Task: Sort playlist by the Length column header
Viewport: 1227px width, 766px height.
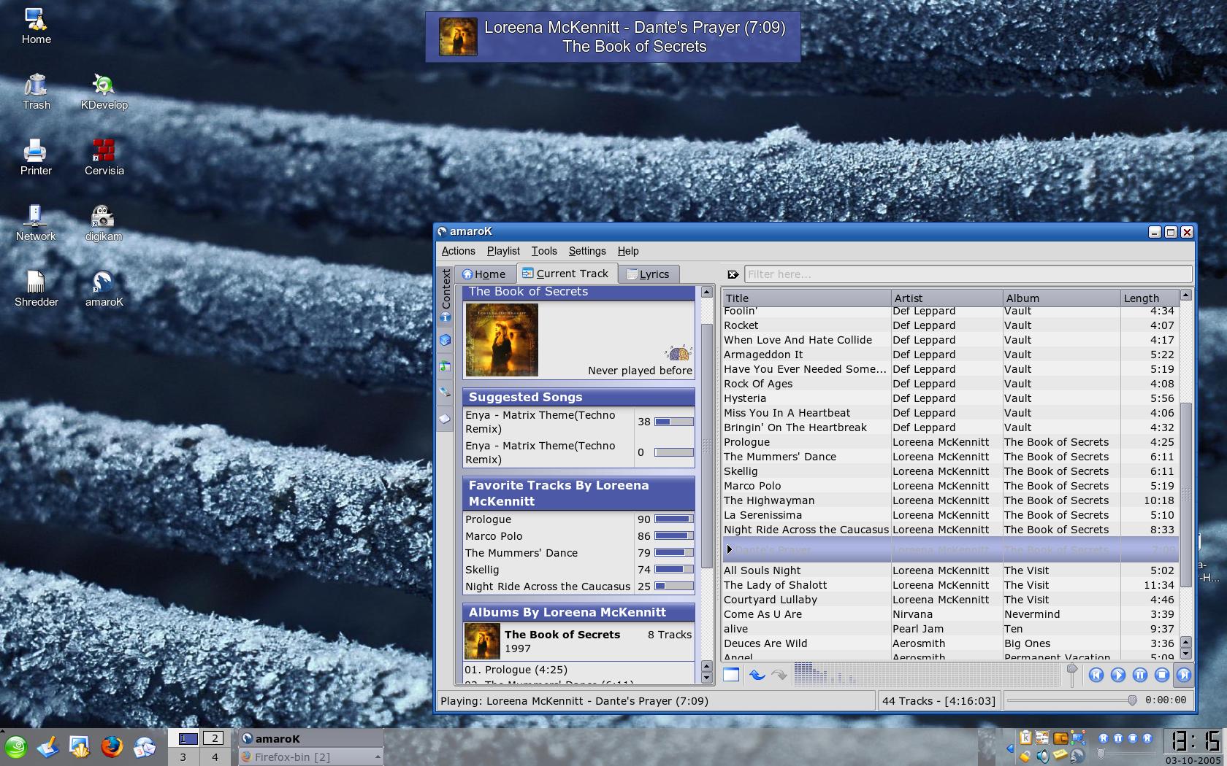Action: click(1150, 298)
